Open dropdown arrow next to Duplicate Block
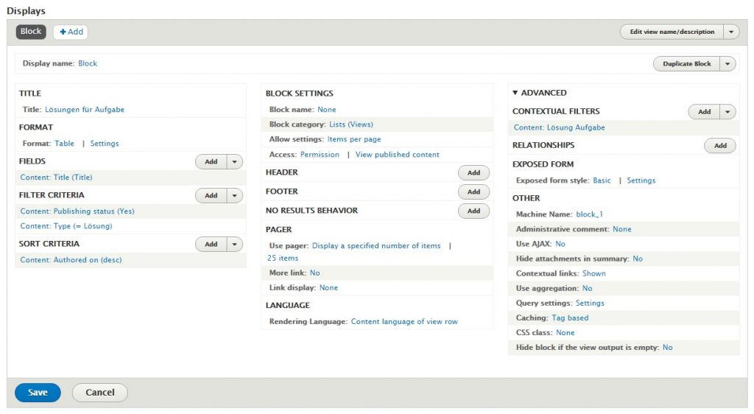Viewport: 754px width, 414px height. 727,64
